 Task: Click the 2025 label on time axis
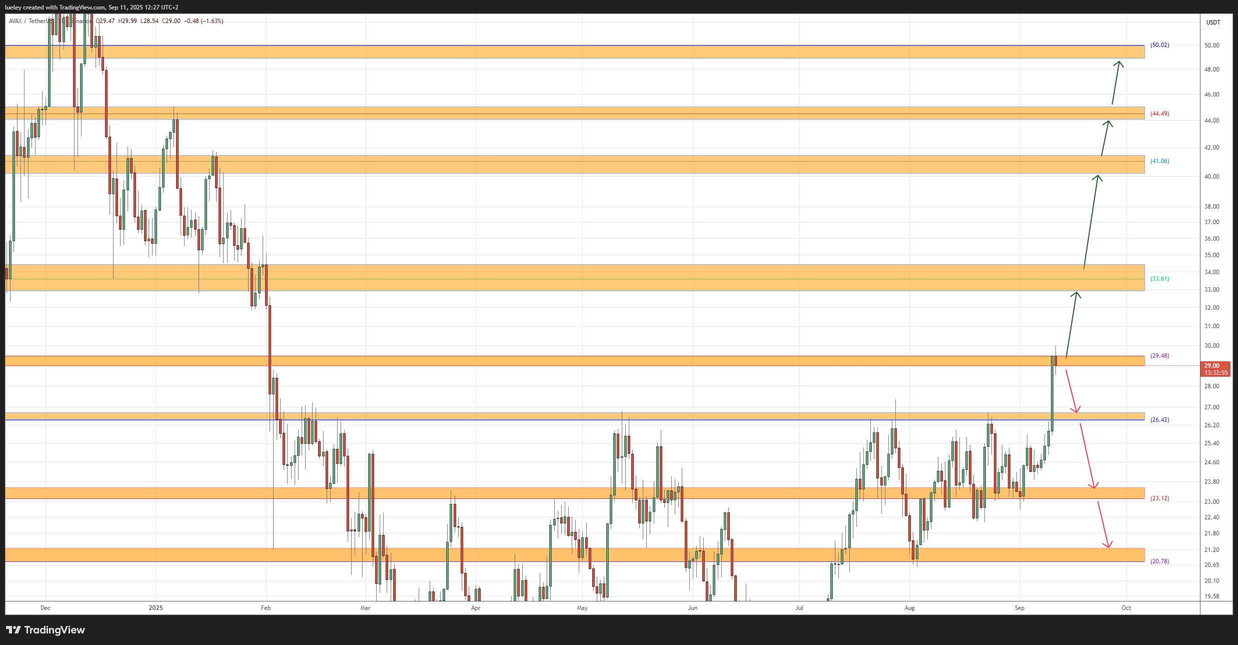[x=156, y=608]
